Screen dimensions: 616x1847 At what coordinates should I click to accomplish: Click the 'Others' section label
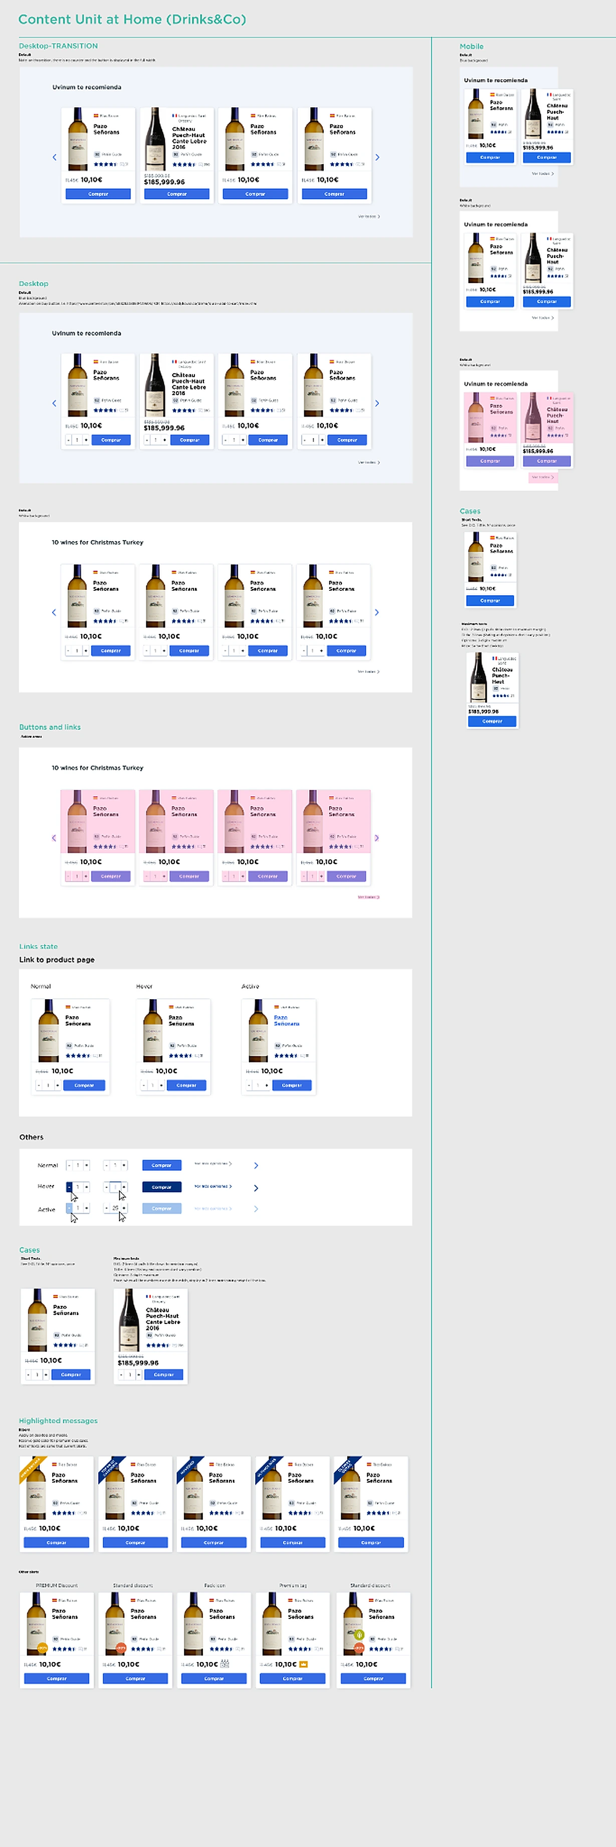point(31,1136)
